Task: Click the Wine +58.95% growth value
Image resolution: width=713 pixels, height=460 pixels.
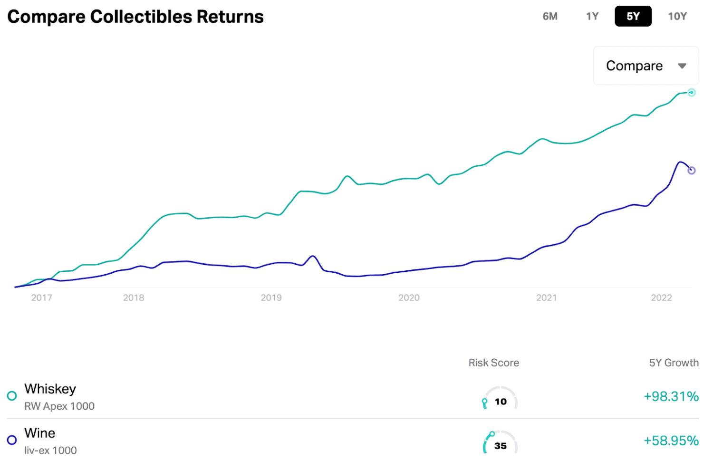Action: click(671, 441)
